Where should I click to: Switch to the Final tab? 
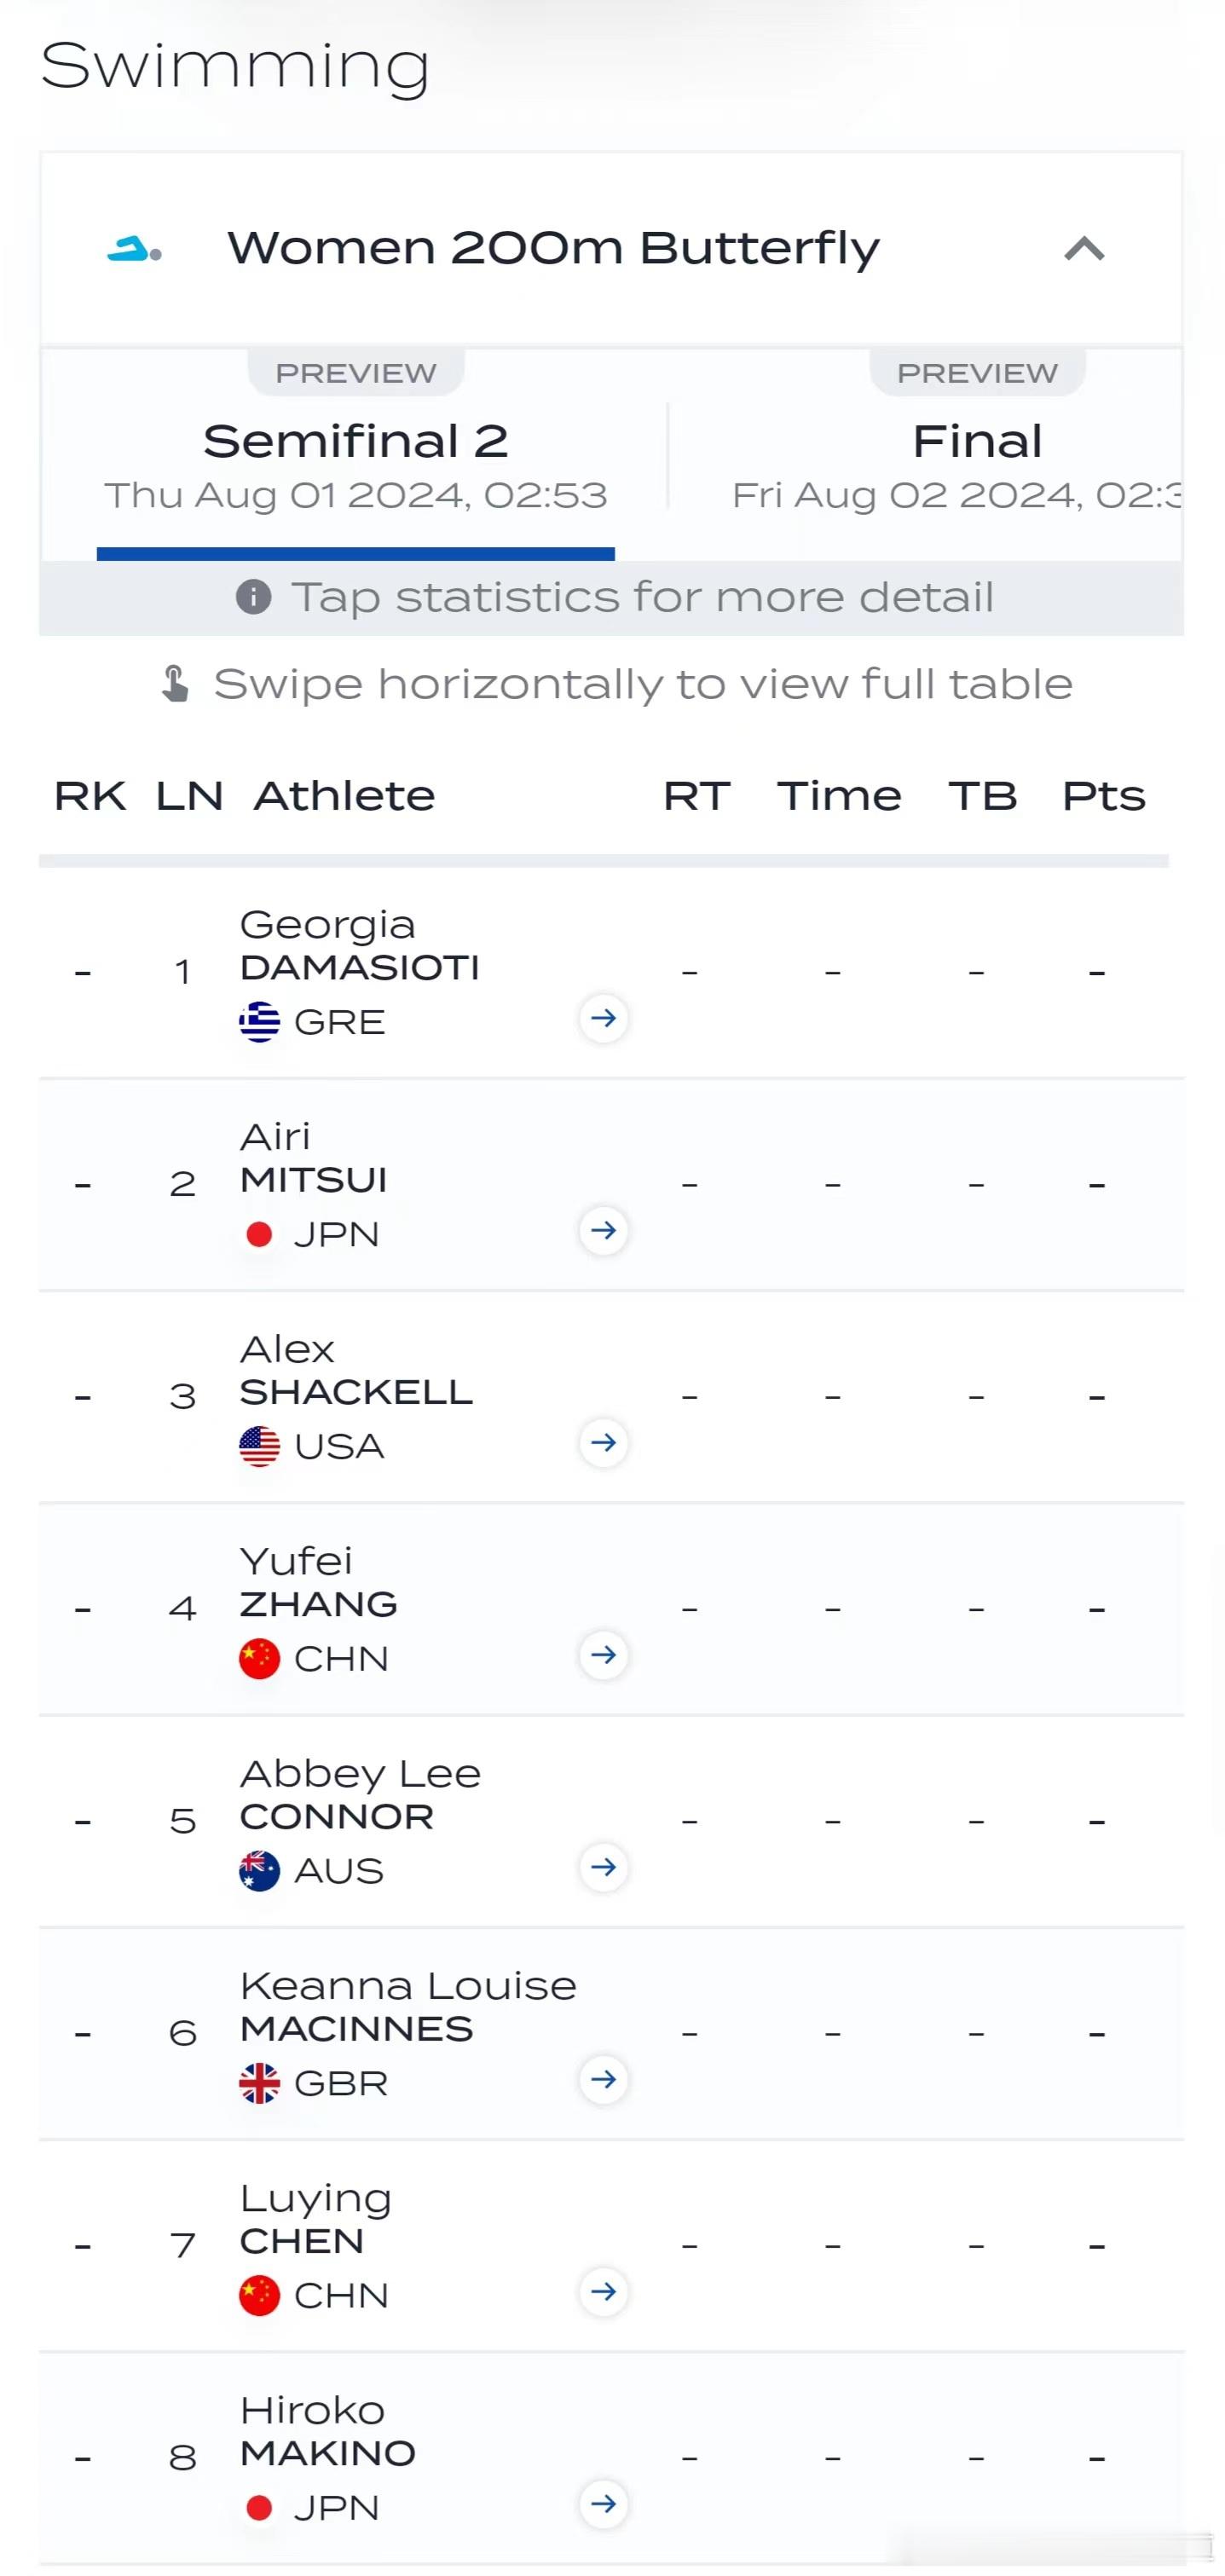[976, 455]
